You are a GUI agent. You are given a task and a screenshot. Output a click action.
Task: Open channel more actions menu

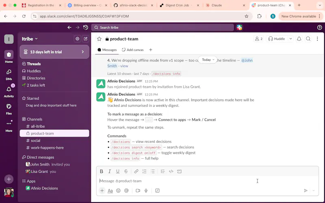317,39
